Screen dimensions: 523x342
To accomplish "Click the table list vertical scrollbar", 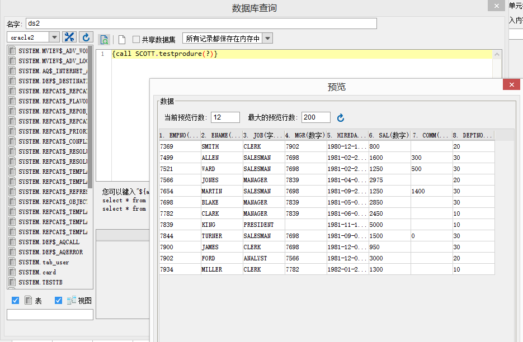I will (90, 117).
